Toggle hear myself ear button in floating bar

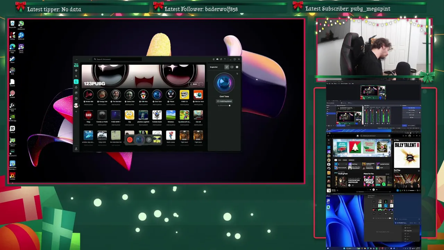tap(149, 140)
